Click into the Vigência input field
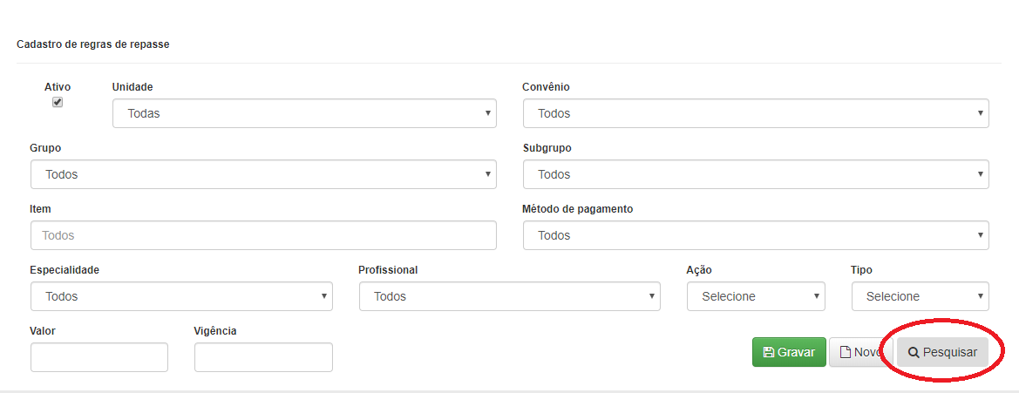Image resolution: width=1019 pixels, height=393 pixels. coord(263,357)
